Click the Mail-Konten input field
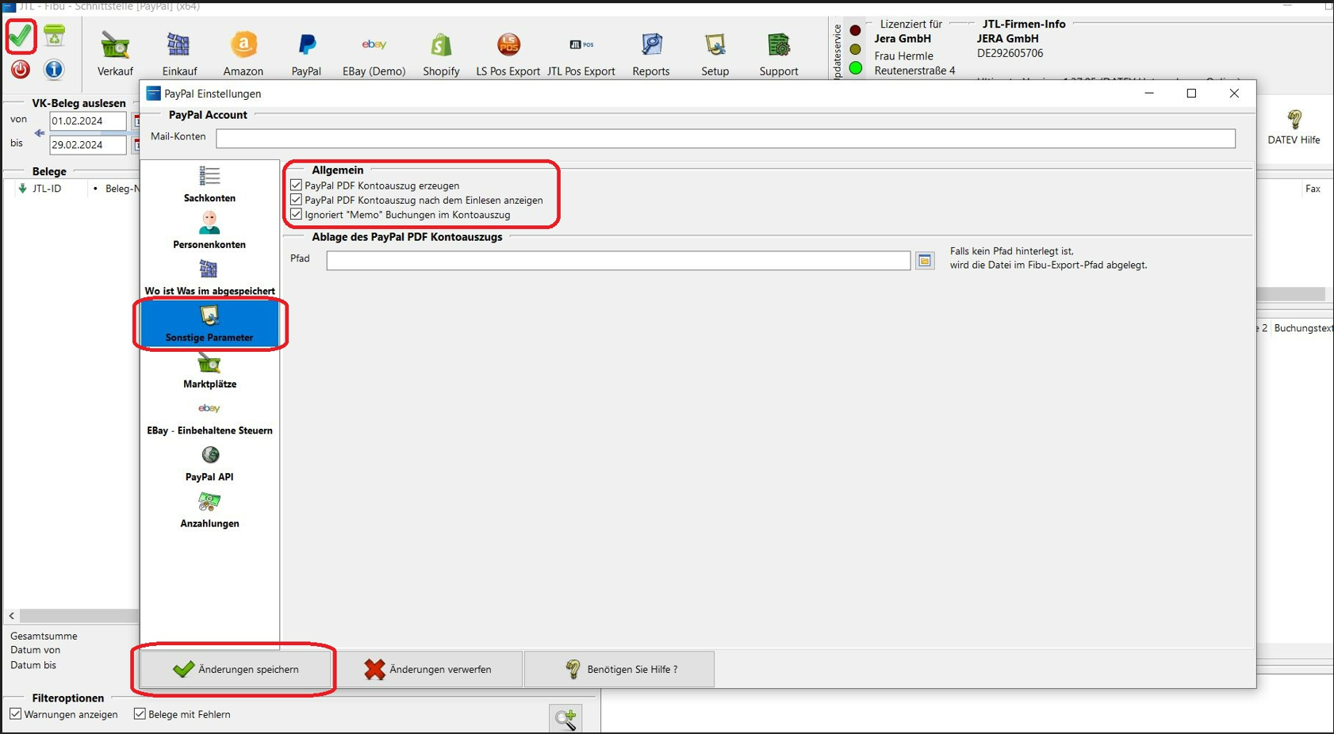 [725, 139]
